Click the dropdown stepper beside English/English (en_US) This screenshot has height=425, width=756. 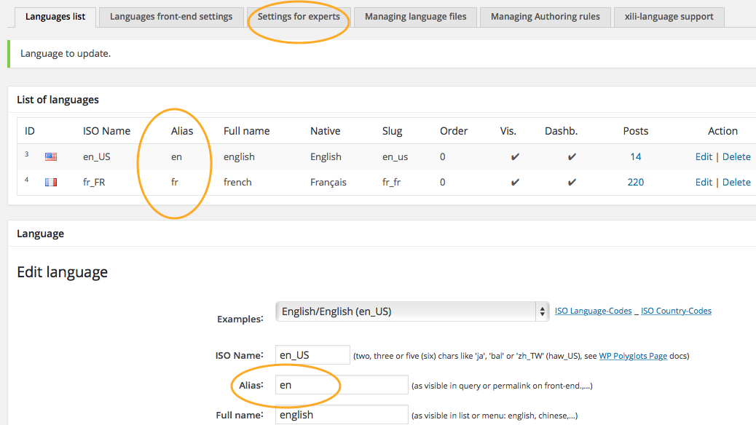click(542, 311)
